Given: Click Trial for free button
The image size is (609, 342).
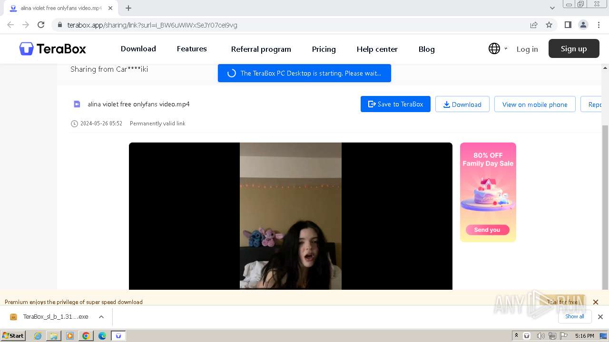Looking at the screenshot, I should click(562, 302).
